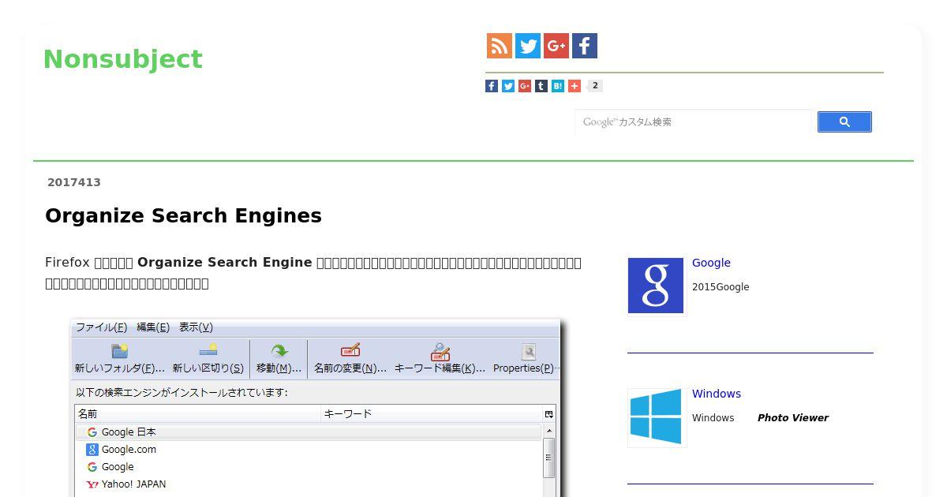Share via small Facebook icon by counter
The image size is (947, 497).
click(x=492, y=86)
